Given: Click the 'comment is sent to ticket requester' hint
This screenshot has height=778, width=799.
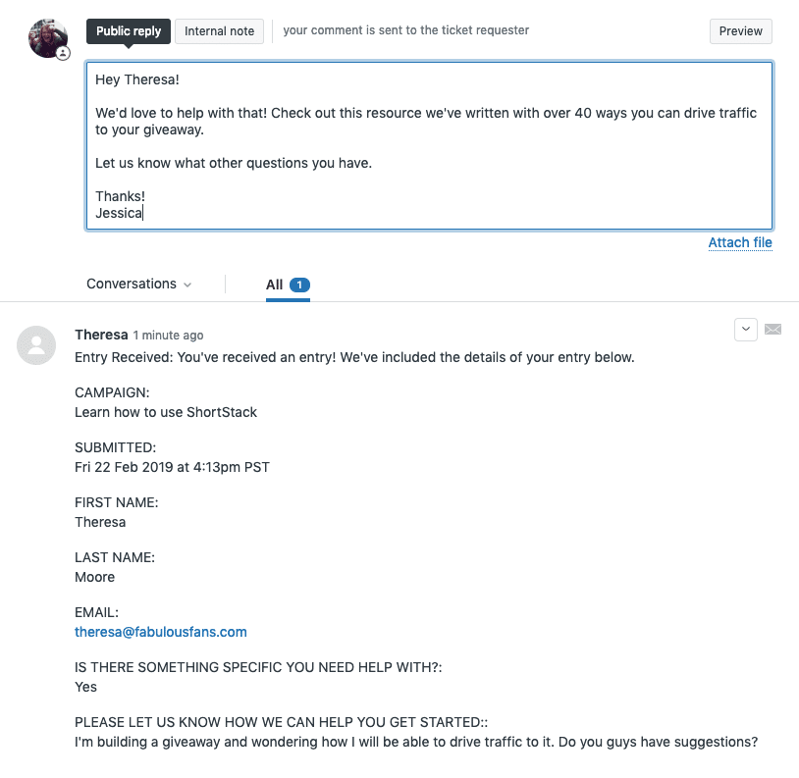Looking at the screenshot, I should pos(406,30).
